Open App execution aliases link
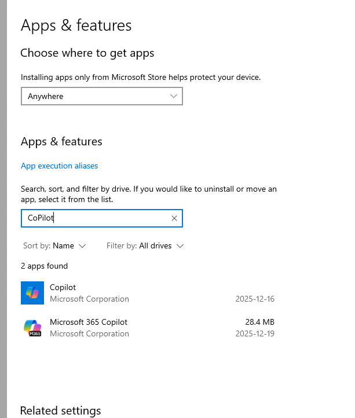Image resolution: width=355 pixels, height=418 pixels. 59,166
